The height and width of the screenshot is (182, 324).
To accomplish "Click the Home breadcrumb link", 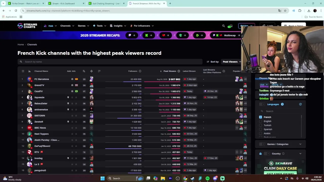I will pyautogui.click(x=21, y=44).
